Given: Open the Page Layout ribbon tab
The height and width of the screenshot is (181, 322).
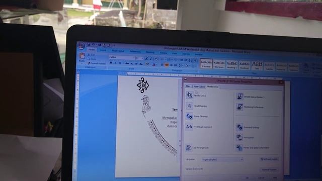Looking at the screenshot, I should coord(118,51).
